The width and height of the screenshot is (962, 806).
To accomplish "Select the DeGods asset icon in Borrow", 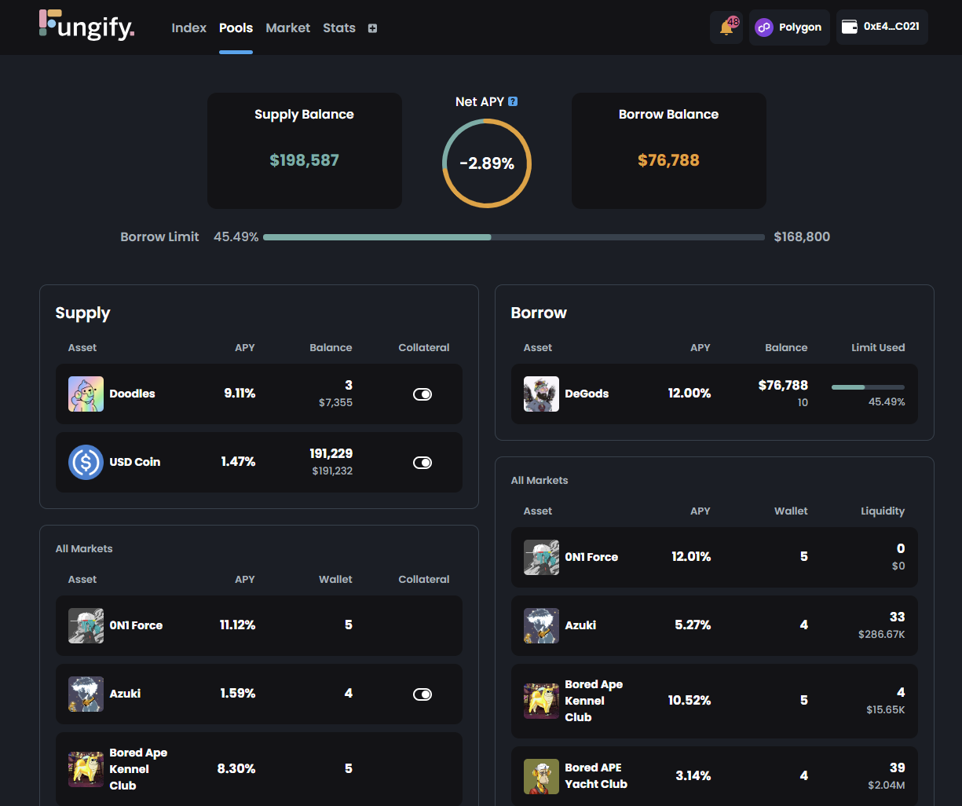I will (x=540, y=394).
